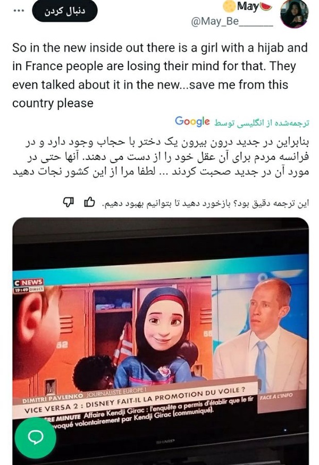Tap the green chat bubble floating button
Viewport: 319px width, 465px height.
click(x=36, y=437)
